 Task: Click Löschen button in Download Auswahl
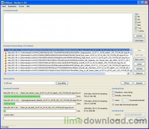click(139, 36)
